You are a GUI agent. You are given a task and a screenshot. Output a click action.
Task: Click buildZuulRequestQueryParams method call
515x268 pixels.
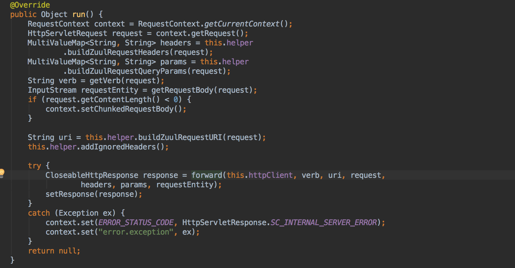(x=127, y=71)
